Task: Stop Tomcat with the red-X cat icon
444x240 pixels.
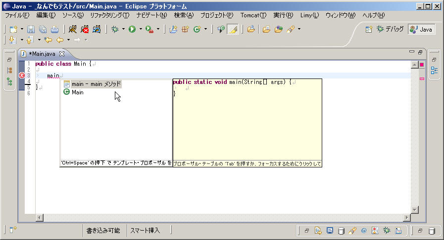Action: [85, 29]
